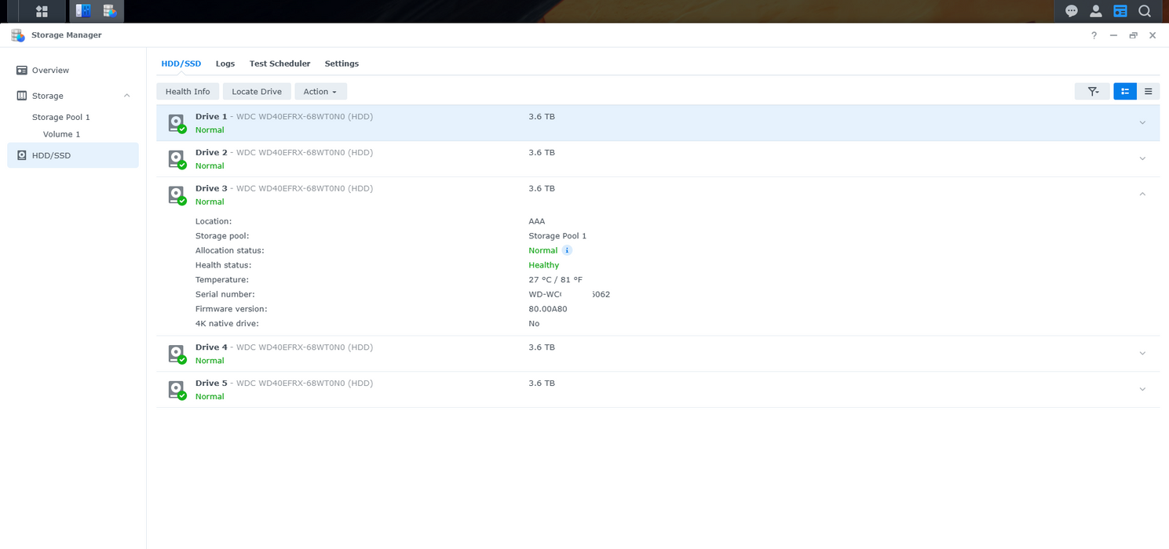The image size is (1169, 549).
Task: Click the Control Panel taskbar icon
Action: click(x=84, y=12)
